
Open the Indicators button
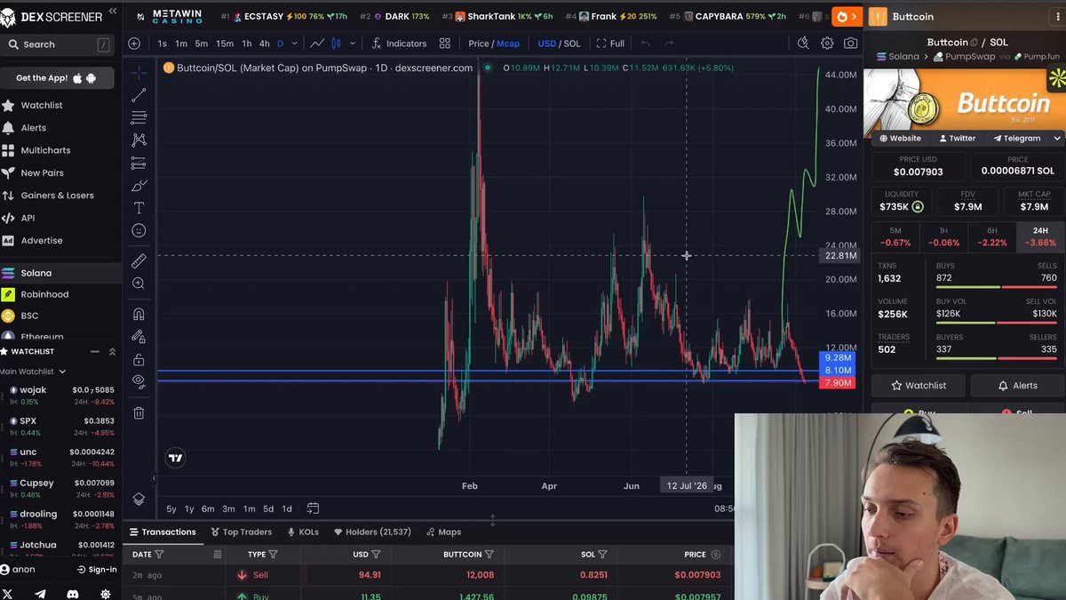pos(399,44)
